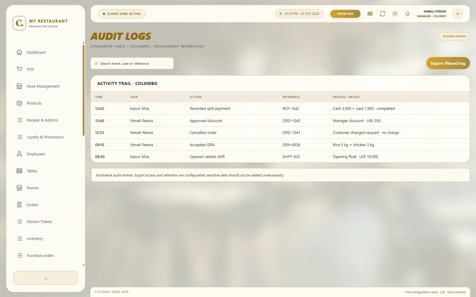Click the cash drawer icon in top bar
Screen dimensions: 476x297
370,14
